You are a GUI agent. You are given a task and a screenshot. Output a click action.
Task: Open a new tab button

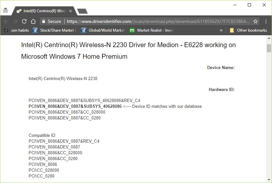click(x=82, y=11)
